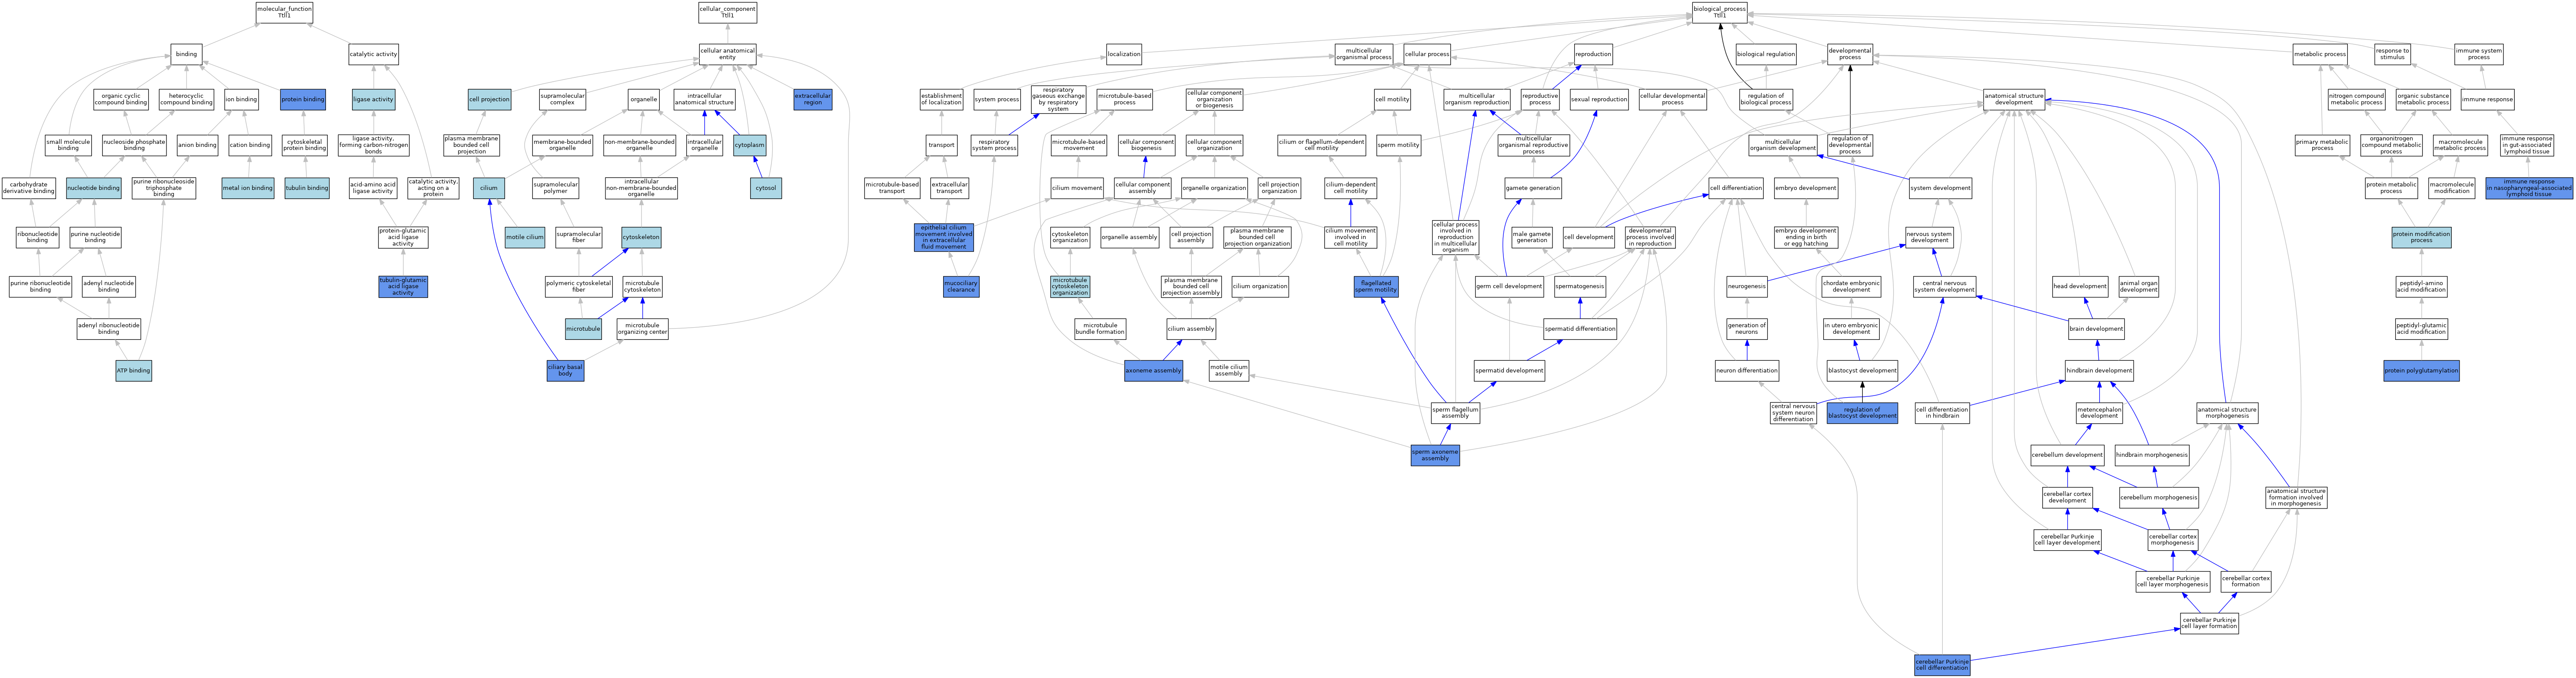Click 'protein modification process' node
Image resolution: width=2576 pixels, height=678 pixels.
click(2421, 237)
